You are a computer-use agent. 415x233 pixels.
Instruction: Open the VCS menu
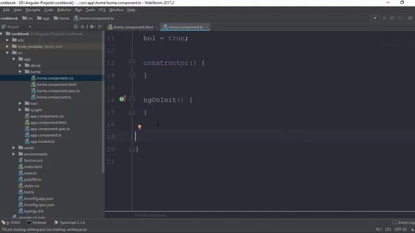[x=102, y=10]
